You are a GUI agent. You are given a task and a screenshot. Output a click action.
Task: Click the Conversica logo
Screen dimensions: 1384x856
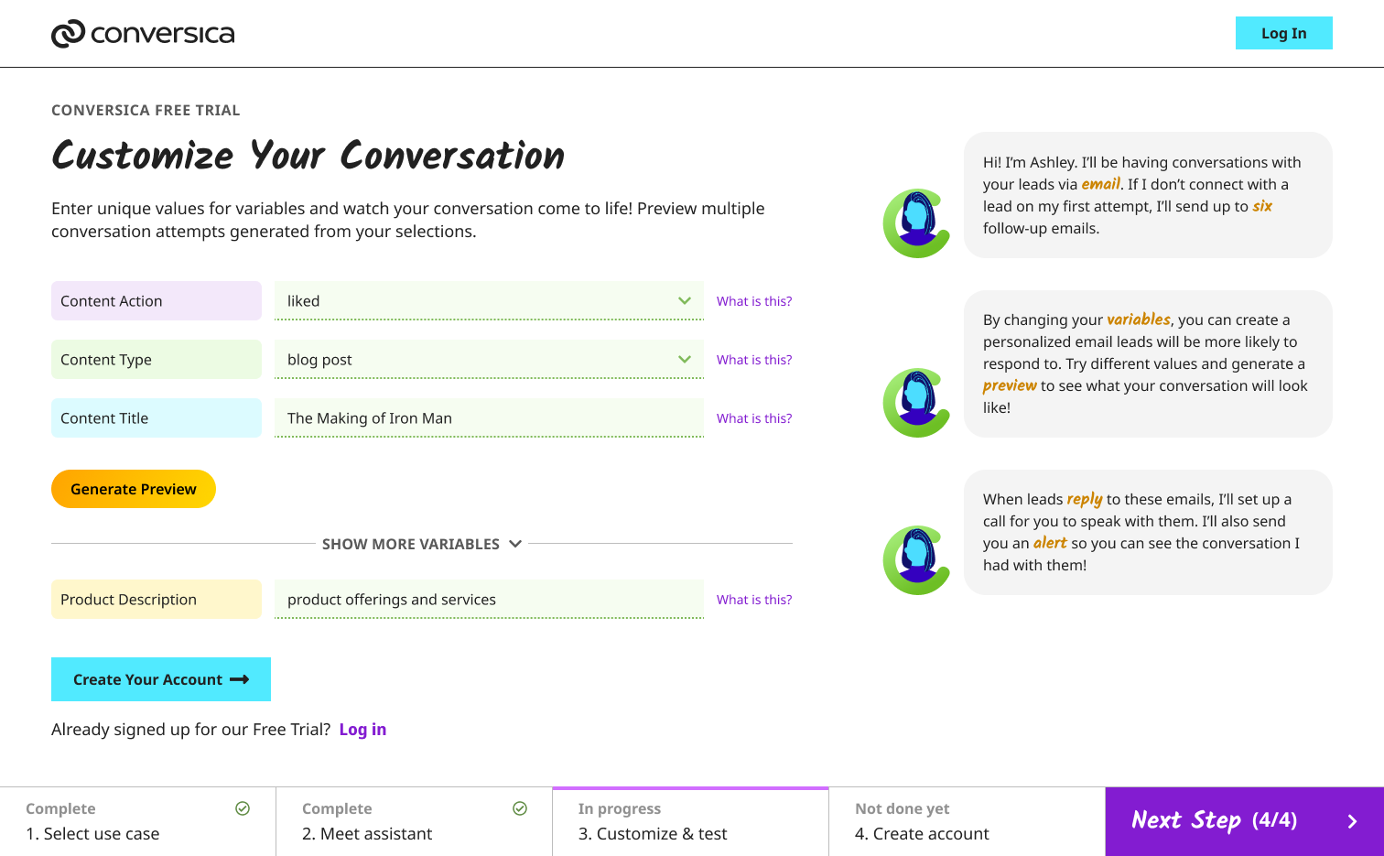143,34
